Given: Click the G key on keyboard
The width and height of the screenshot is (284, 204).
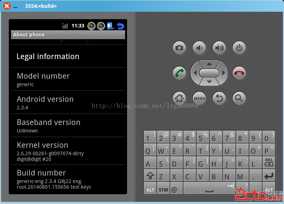Looking at the screenshot, I should 203,162.
